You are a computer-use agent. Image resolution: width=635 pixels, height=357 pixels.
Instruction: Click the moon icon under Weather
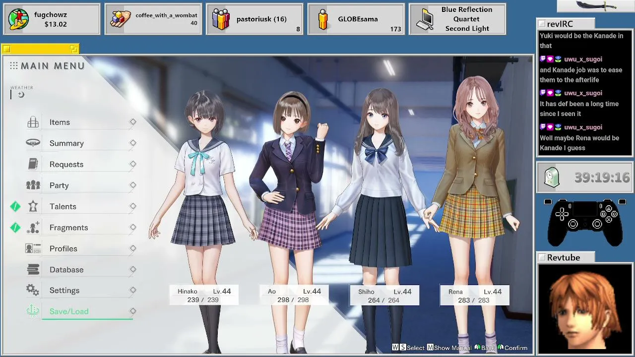[21, 95]
